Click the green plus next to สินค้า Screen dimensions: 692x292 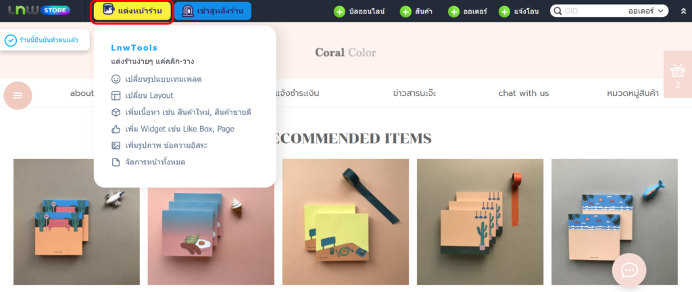[x=405, y=12]
